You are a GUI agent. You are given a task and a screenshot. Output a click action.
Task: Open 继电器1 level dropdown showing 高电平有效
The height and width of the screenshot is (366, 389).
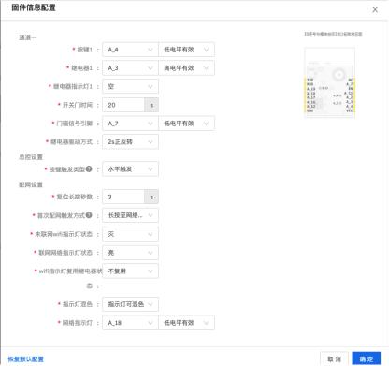coord(186,68)
